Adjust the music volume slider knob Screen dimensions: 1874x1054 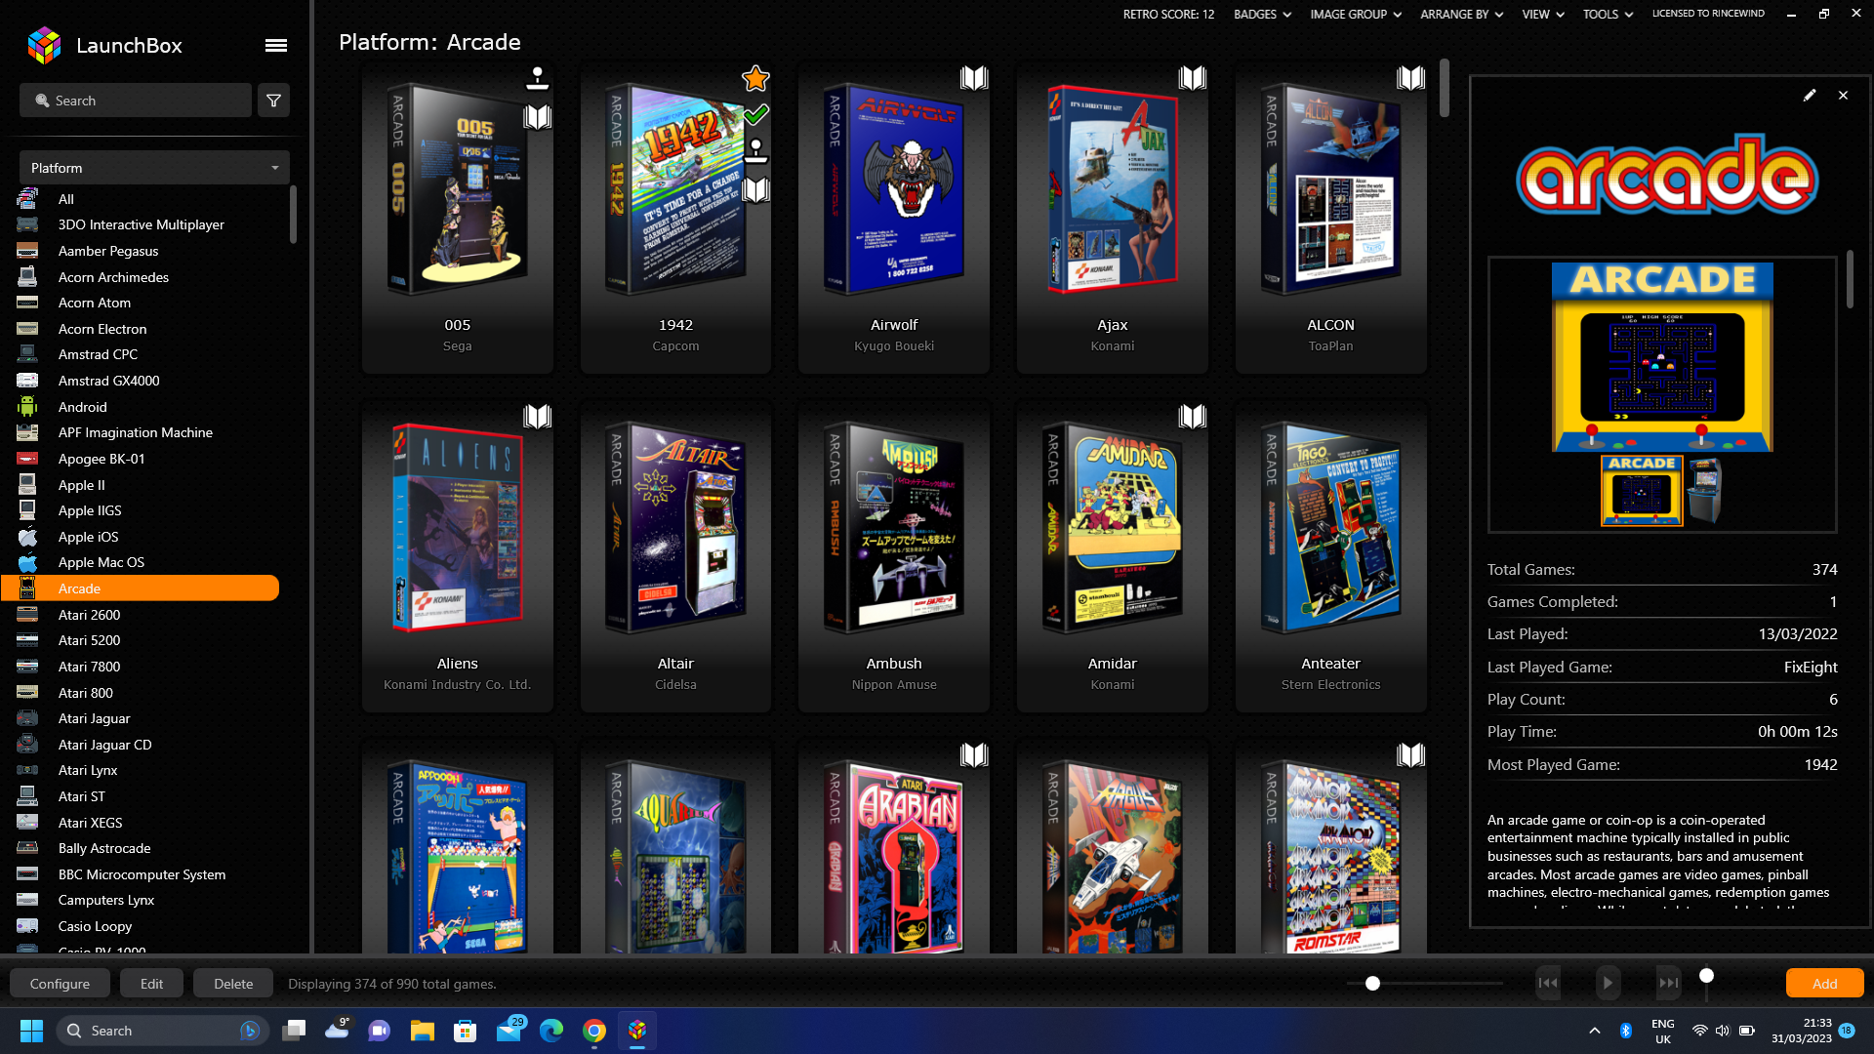tap(1706, 975)
